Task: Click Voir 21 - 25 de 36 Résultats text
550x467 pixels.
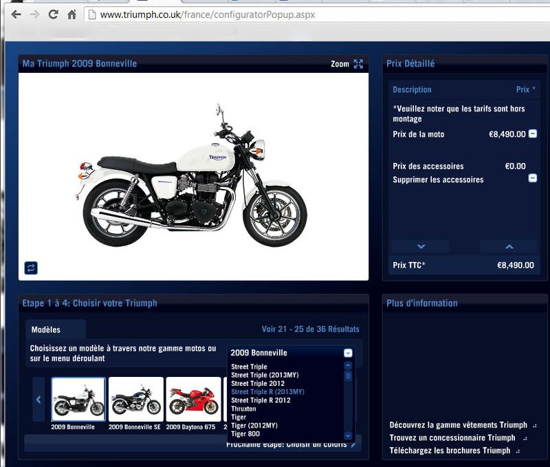Action: [x=311, y=329]
